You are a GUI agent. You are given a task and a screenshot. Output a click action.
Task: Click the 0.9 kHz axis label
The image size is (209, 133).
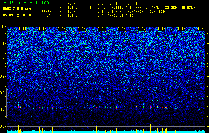point(3,76)
